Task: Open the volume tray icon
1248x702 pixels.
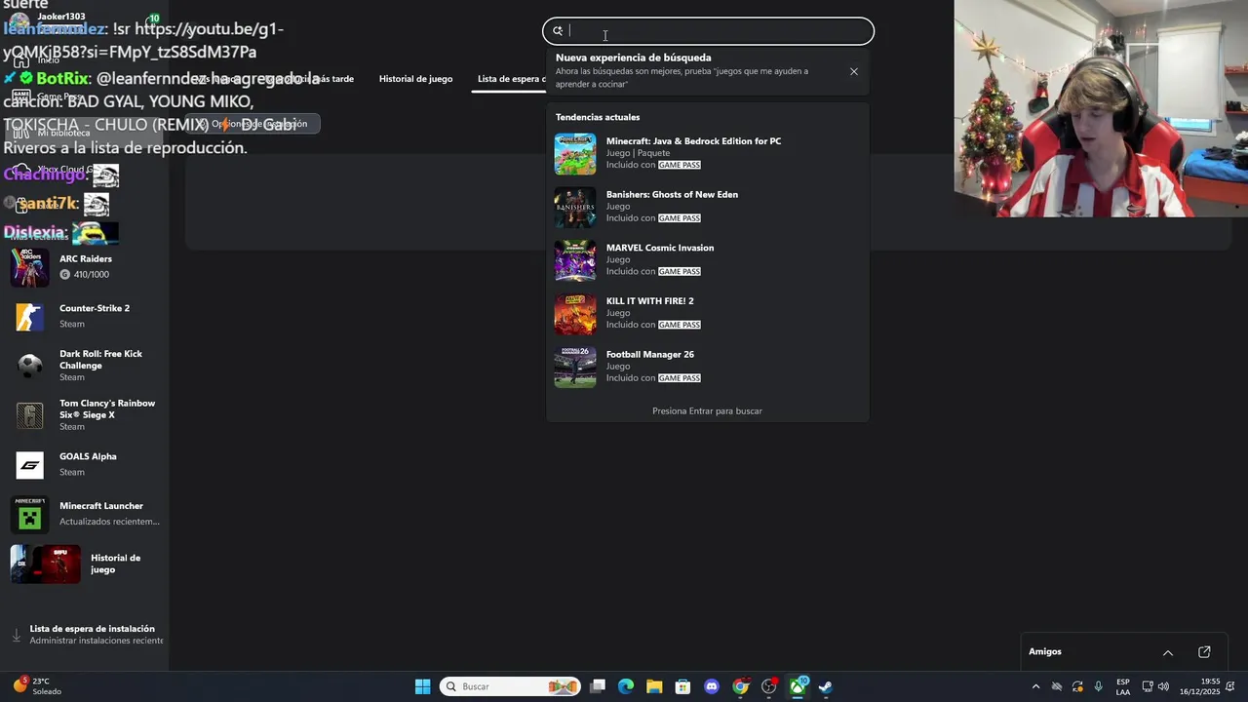Action: [1163, 686]
